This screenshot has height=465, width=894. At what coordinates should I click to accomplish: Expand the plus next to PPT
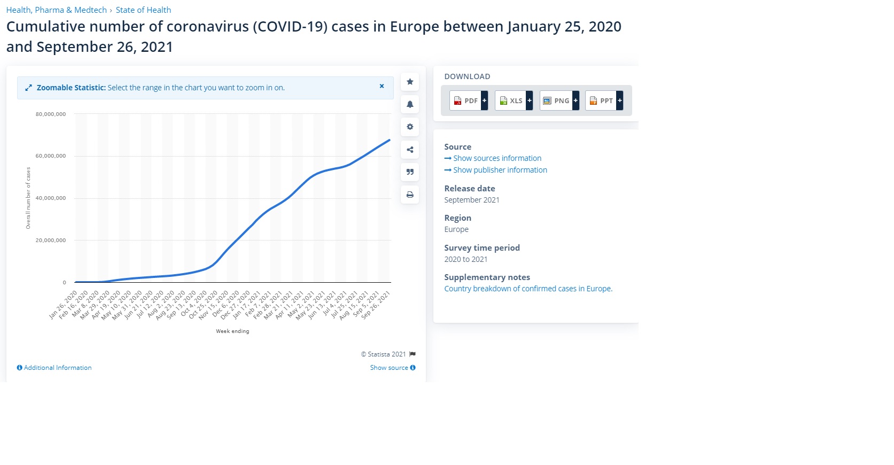[x=620, y=100]
